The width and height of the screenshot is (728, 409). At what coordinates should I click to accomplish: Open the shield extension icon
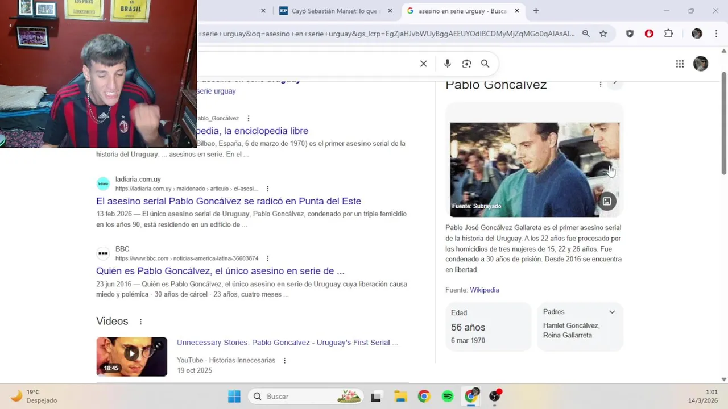[x=630, y=34]
